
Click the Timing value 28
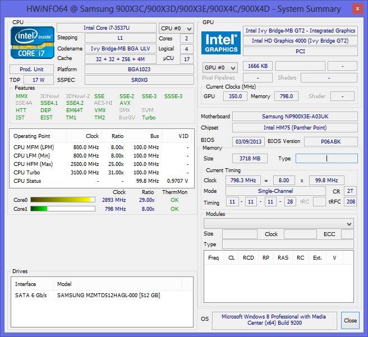tap(290, 202)
